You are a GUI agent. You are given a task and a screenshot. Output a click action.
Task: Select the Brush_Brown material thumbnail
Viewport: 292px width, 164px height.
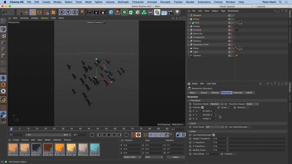click(x=48, y=149)
